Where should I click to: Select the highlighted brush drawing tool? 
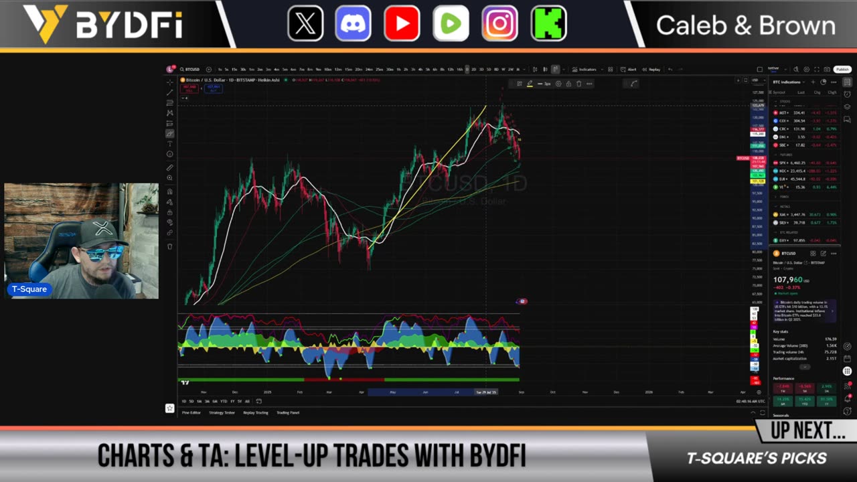(x=170, y=133)
